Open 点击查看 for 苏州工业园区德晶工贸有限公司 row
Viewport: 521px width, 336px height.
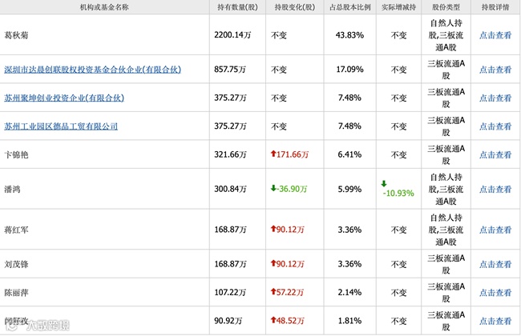pos(495,126)
